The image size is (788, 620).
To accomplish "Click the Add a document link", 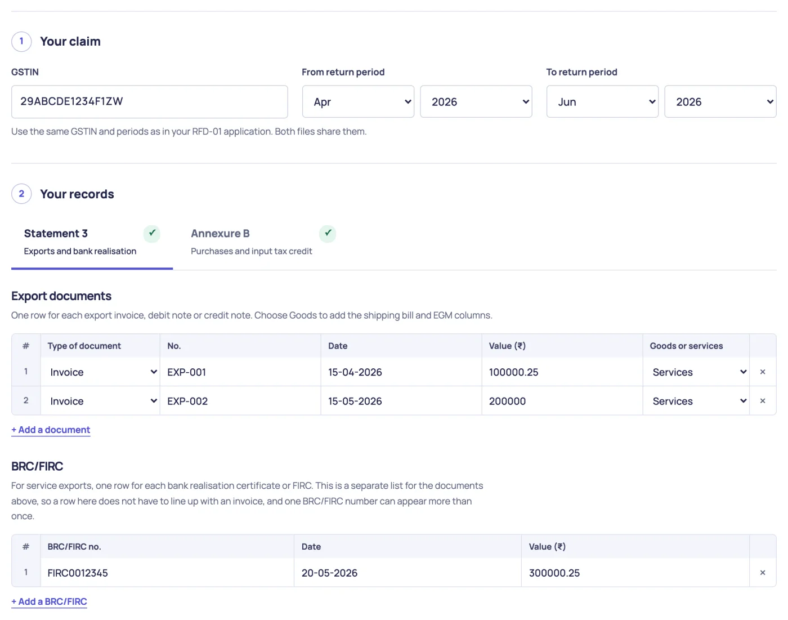I will (51, 430).
